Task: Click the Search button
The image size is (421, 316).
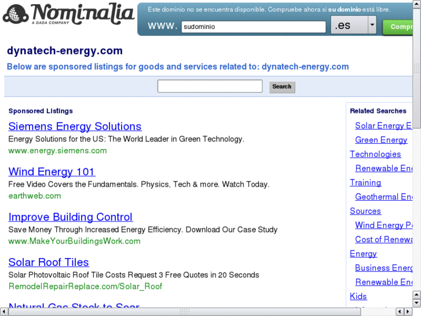Action: tap(282, 87)
